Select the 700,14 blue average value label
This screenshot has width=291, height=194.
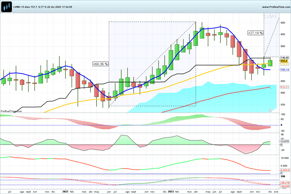pyautogui.click(x=285, y=70)
